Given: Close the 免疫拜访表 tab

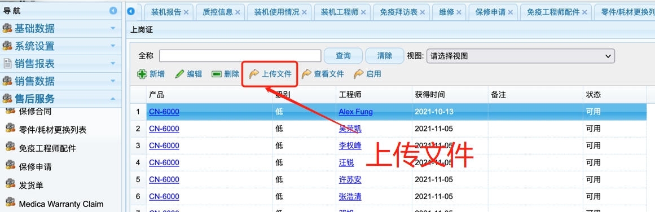Looking at the screenshot, I should tap(423, 12).
